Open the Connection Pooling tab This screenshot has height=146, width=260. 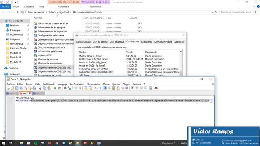coord(163,42)
